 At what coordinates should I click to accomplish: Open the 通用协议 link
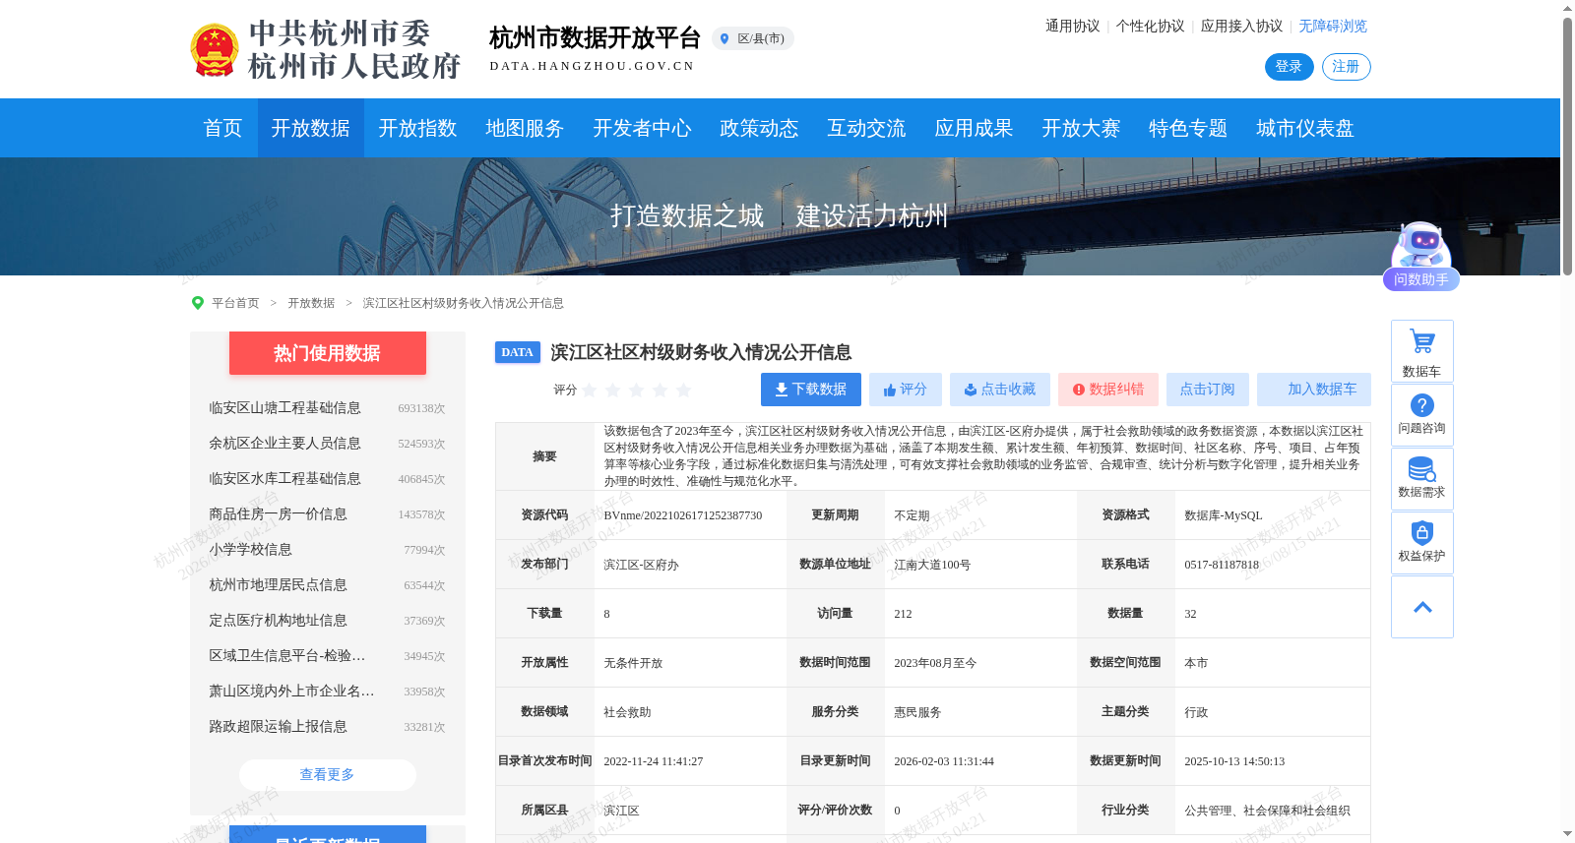point(1073,27)
